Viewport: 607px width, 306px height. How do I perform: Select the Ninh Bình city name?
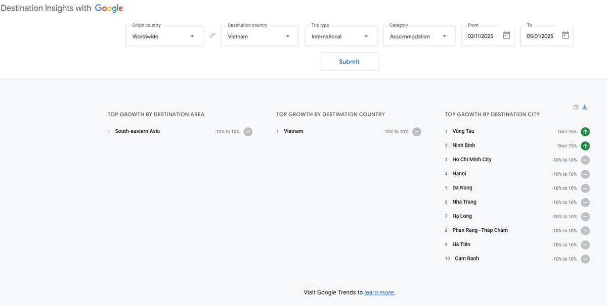(x=464, y=145)
